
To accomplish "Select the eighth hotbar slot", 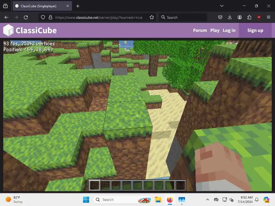I will pyautogui.click(x=169, y=185).
